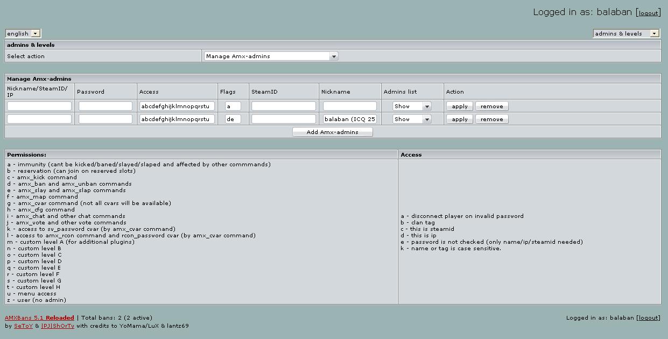Focus first row Password input field
The height and width of the screenshot is (339, 668).
pyautogui.click(x=106, y=106)
